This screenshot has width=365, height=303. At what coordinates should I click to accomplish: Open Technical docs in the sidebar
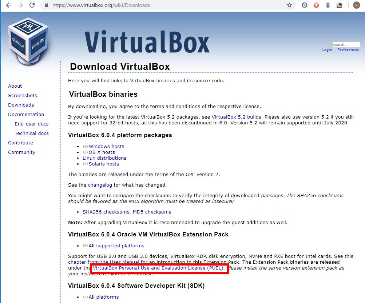tap(32, 133)
